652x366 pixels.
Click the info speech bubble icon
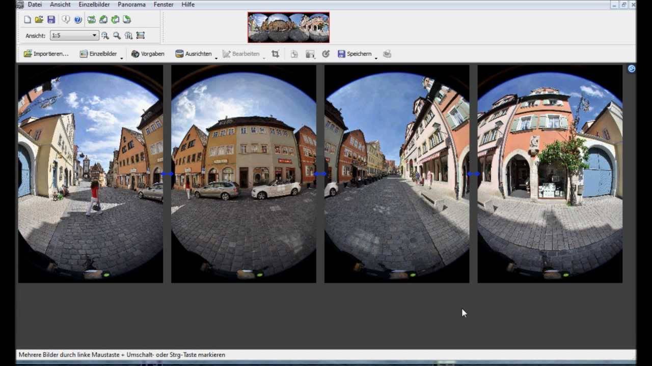click(66, 19)
